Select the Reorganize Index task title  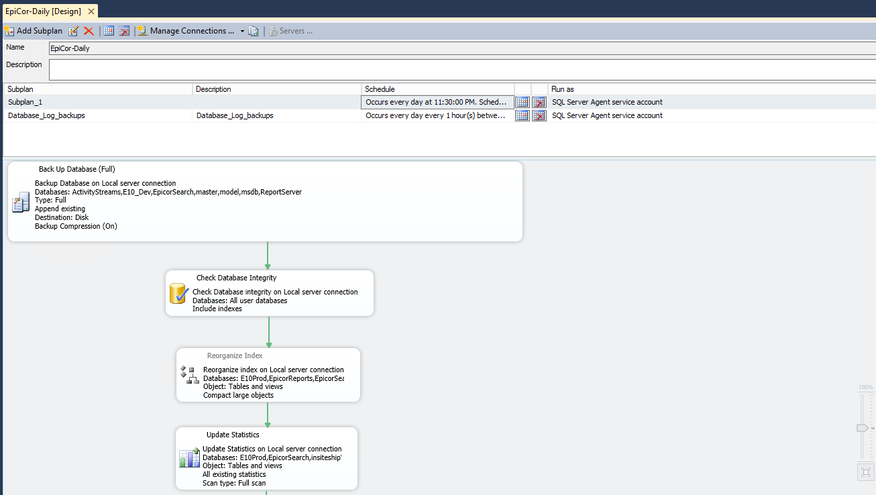pyautogui.click(x=235, y=355)
